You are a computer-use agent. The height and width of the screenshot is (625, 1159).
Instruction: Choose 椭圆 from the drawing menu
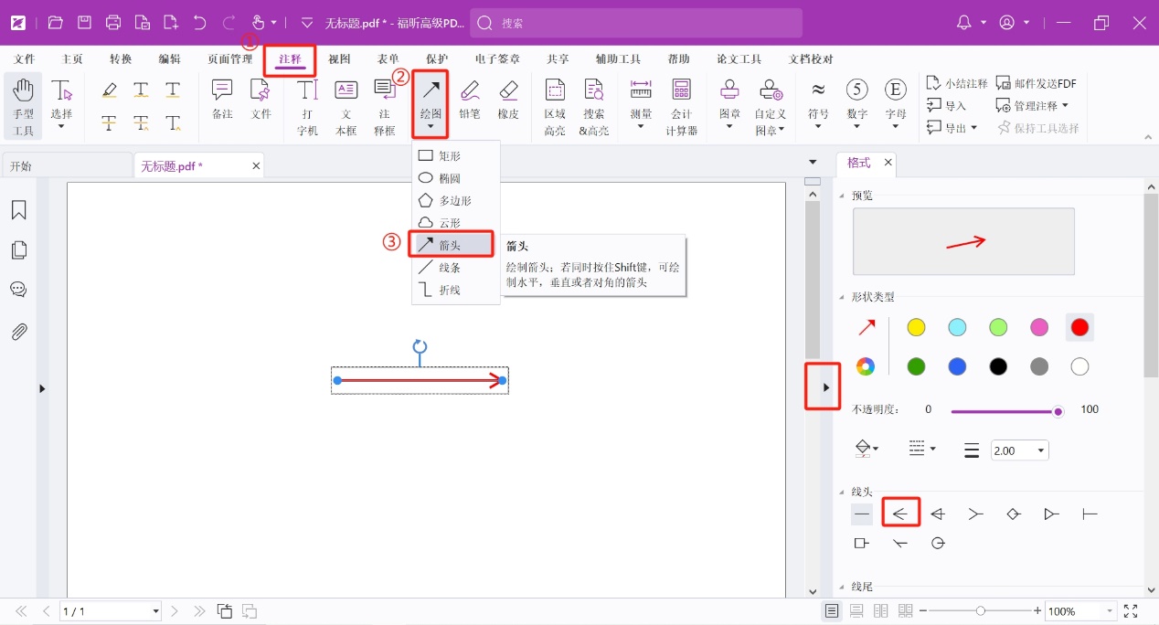coord(449,178)
